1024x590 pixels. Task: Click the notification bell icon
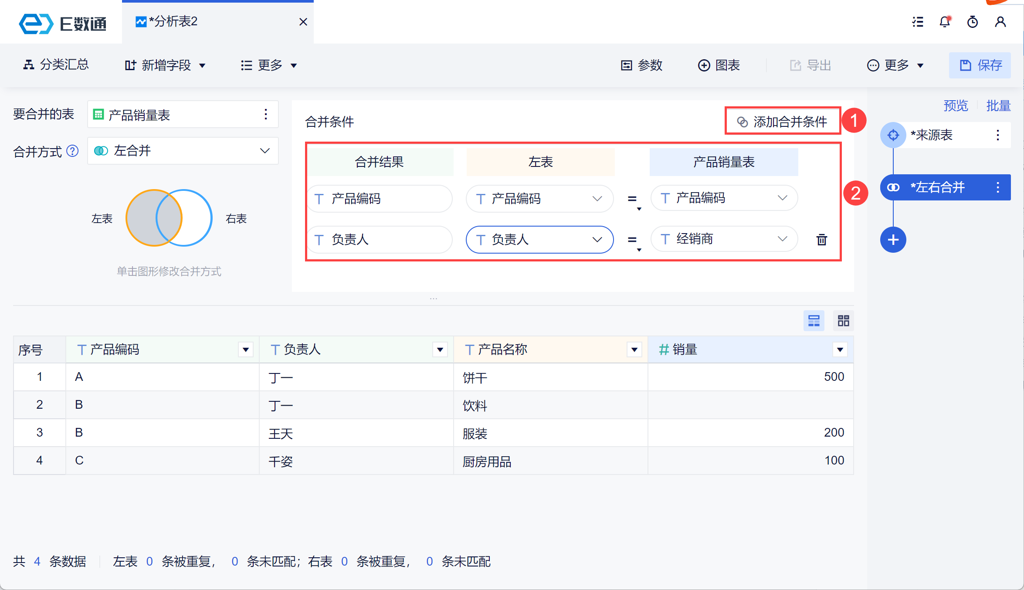(944, 22)
